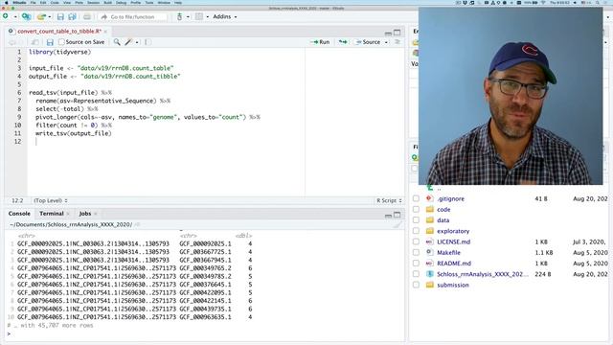Screen dimensions: 613x345
Task: Click the Find/Replace magnifier icon
Action: coord(117,42)
